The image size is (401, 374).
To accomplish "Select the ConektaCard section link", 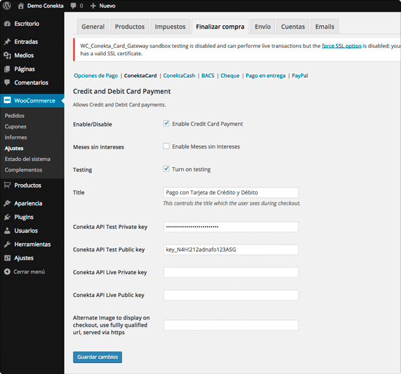I will click(140, 76).
